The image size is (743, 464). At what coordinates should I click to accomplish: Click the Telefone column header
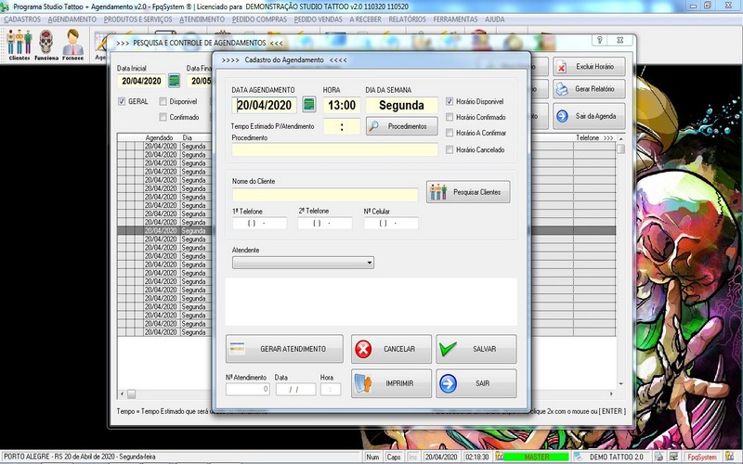594,137
